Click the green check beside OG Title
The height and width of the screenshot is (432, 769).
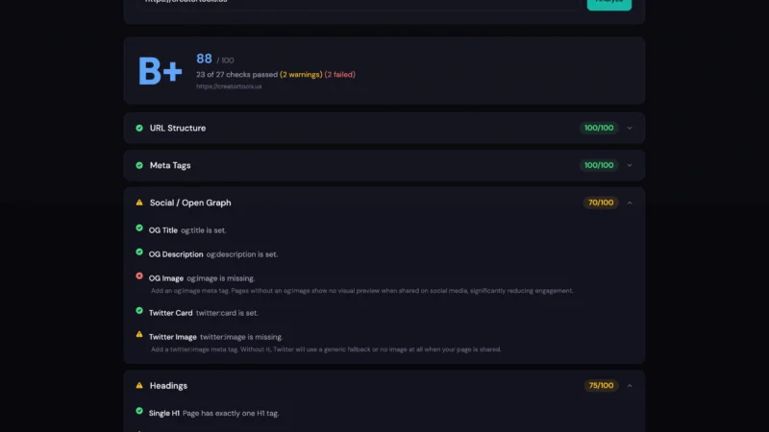[139, 229]
